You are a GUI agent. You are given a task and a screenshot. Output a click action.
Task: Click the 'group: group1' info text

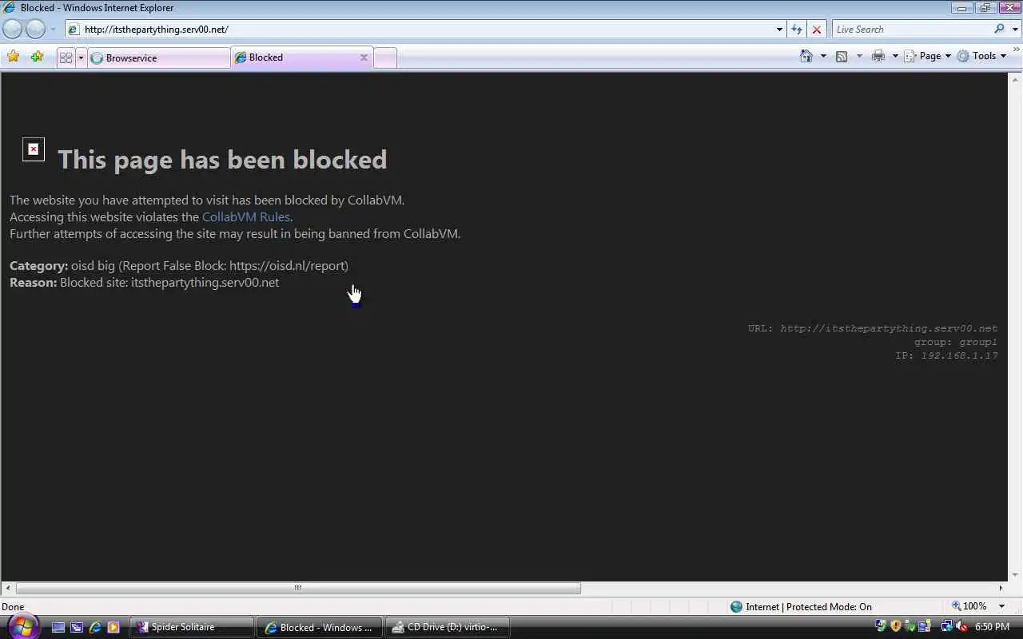pyautogui.click(x=956, y=342)
